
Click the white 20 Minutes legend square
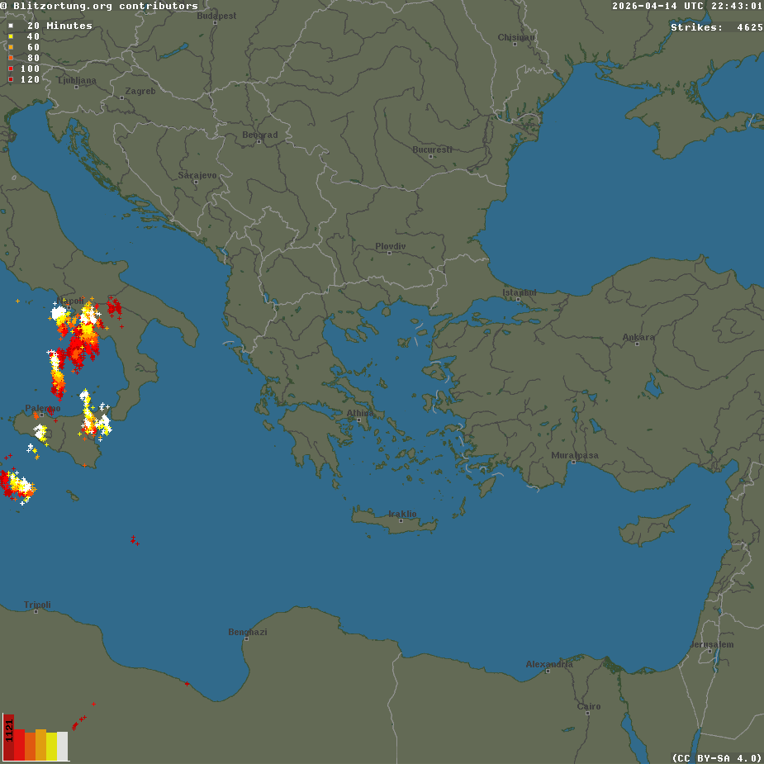[11, 26]
